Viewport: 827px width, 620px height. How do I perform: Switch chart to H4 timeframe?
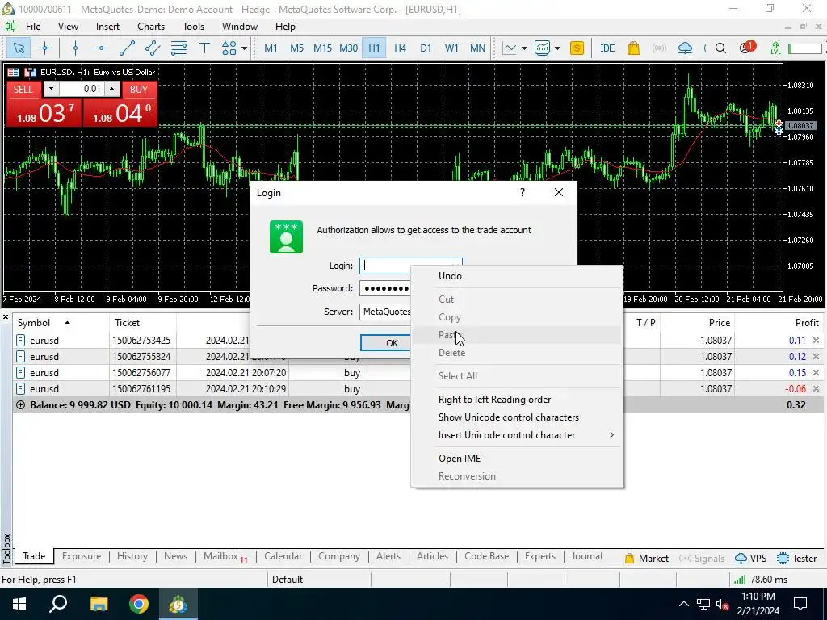(x=401, y=48)
